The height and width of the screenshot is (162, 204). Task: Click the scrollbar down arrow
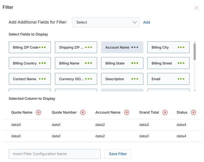[195, 90]
